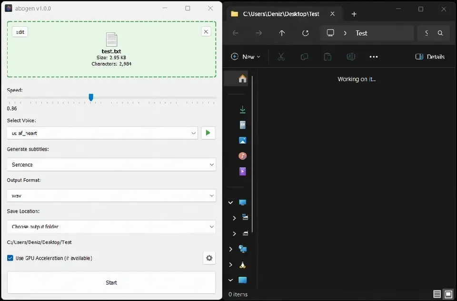Toggle the Details pane button
The height and width of the screenshot is (301, 457).
tap(430, 57)
